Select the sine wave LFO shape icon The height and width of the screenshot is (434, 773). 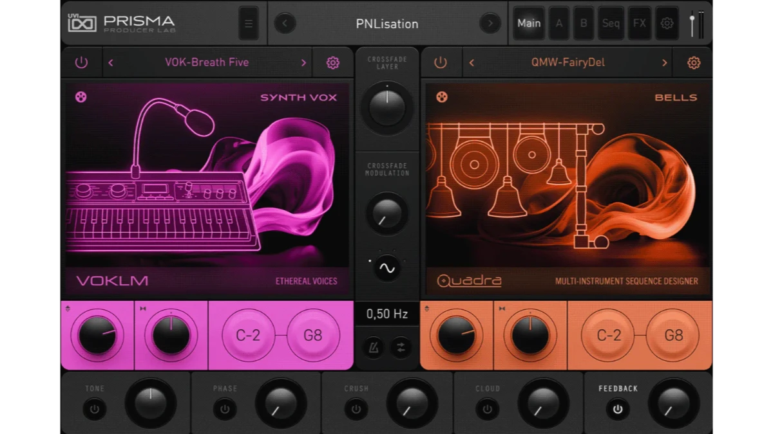[x=386, y=267]
